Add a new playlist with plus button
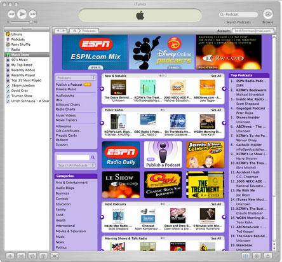The height and width of the screenshot is (262, 282). point(10,256)
